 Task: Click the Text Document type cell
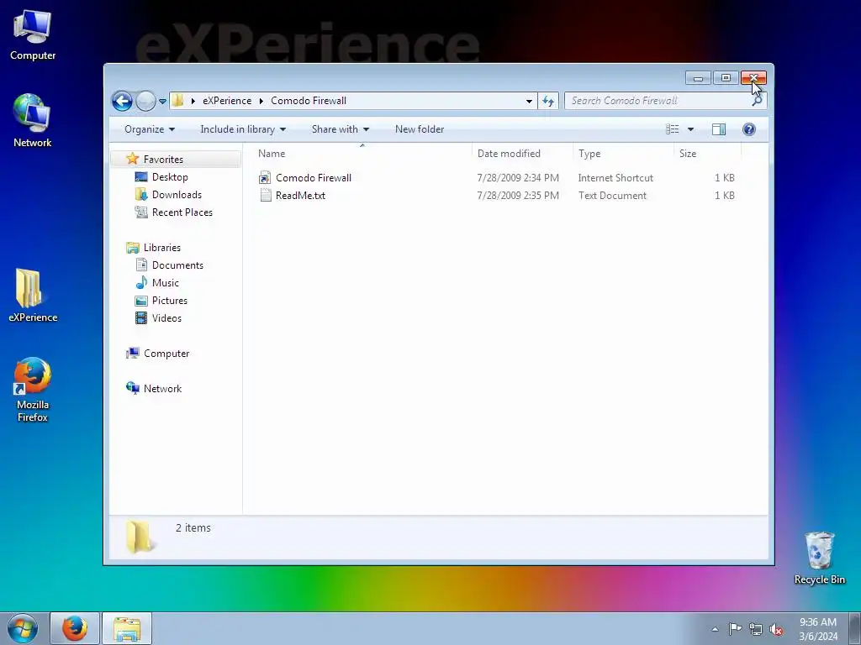pos(612,195)
